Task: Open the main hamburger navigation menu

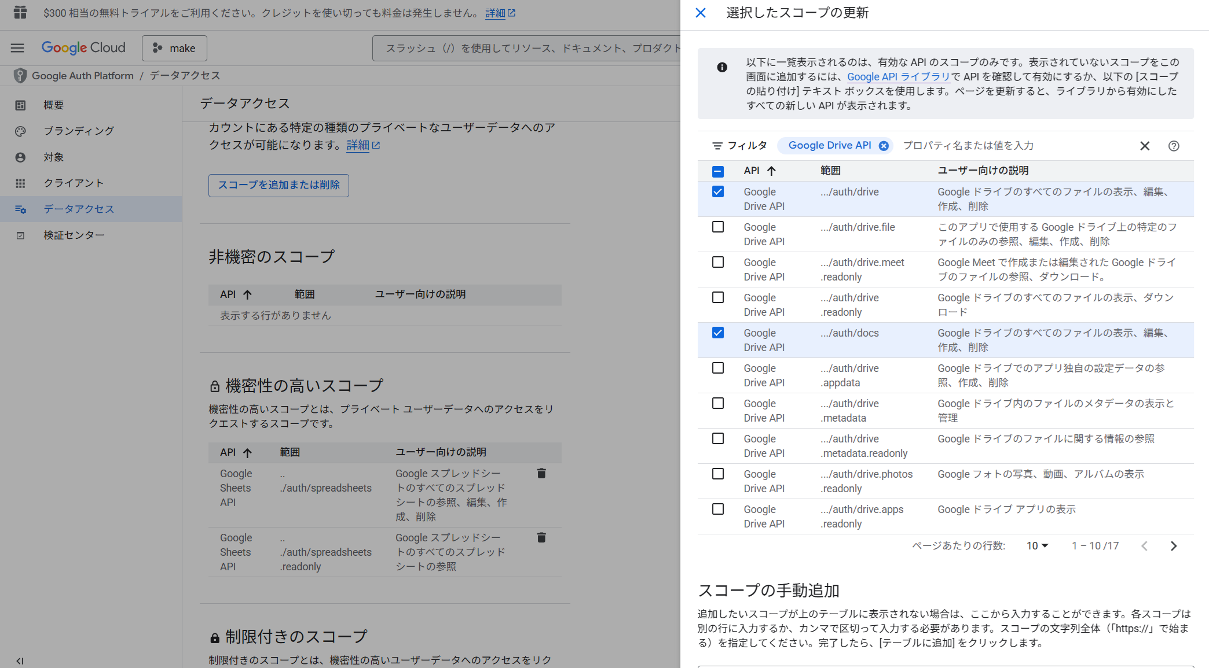Action: pos(17,48)
